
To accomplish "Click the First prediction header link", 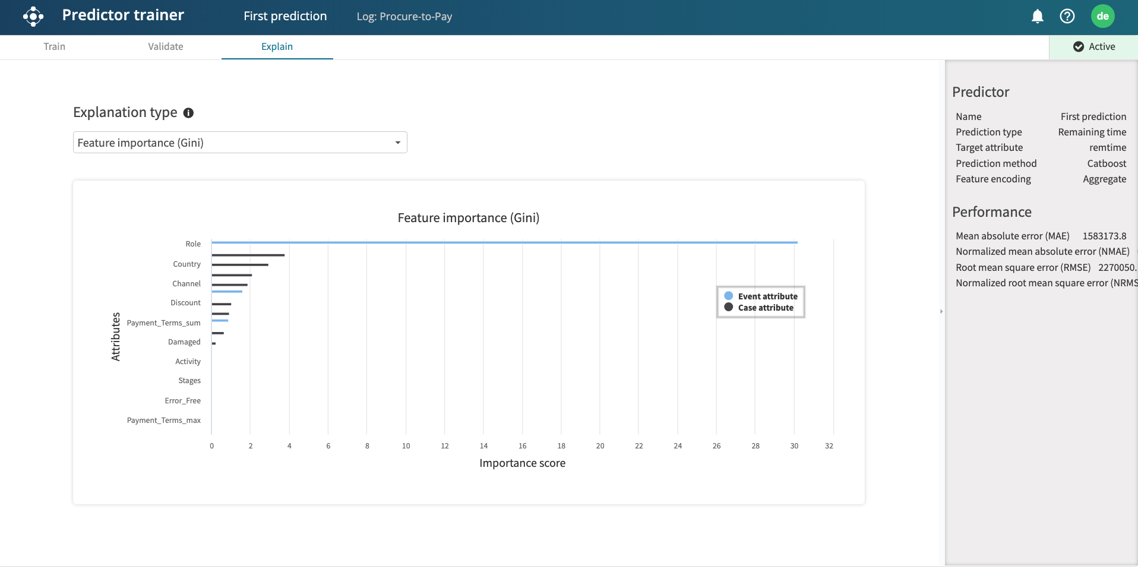I will [x=285, y=16].
